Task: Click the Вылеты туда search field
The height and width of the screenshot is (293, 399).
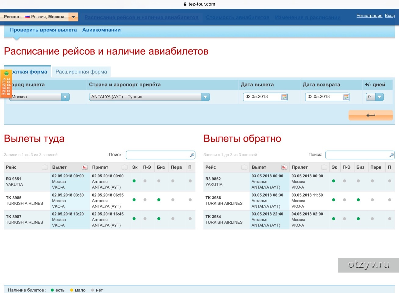Action: pyautogui.click(x=160, y=155)
